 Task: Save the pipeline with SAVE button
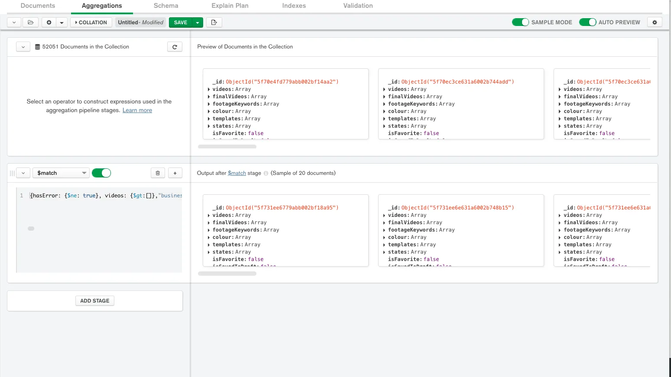181,23
